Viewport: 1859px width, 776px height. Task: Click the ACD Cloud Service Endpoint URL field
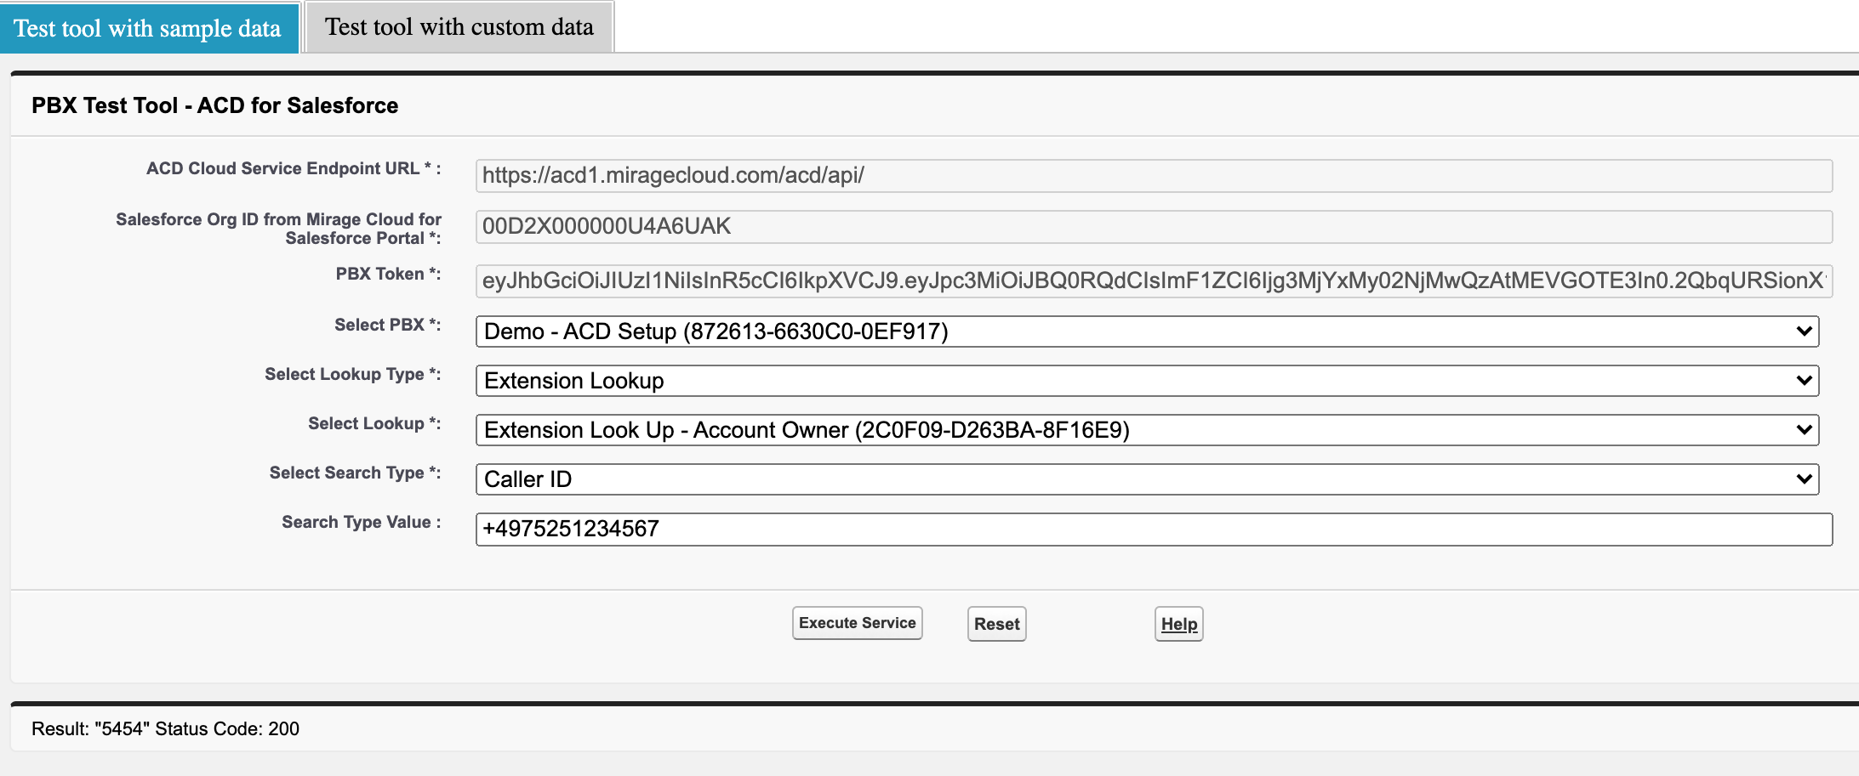[1154, 176]
